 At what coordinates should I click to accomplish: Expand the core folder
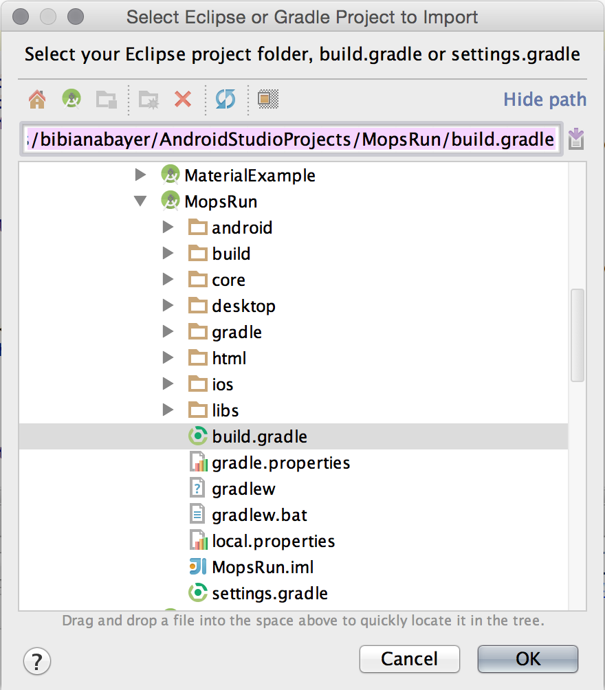pos(168,280)
